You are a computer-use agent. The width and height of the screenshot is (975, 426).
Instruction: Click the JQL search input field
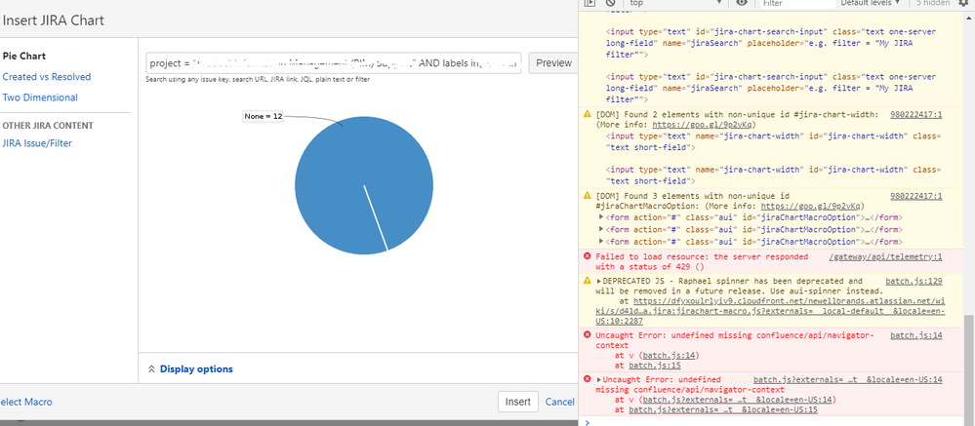tap(333, 62)
